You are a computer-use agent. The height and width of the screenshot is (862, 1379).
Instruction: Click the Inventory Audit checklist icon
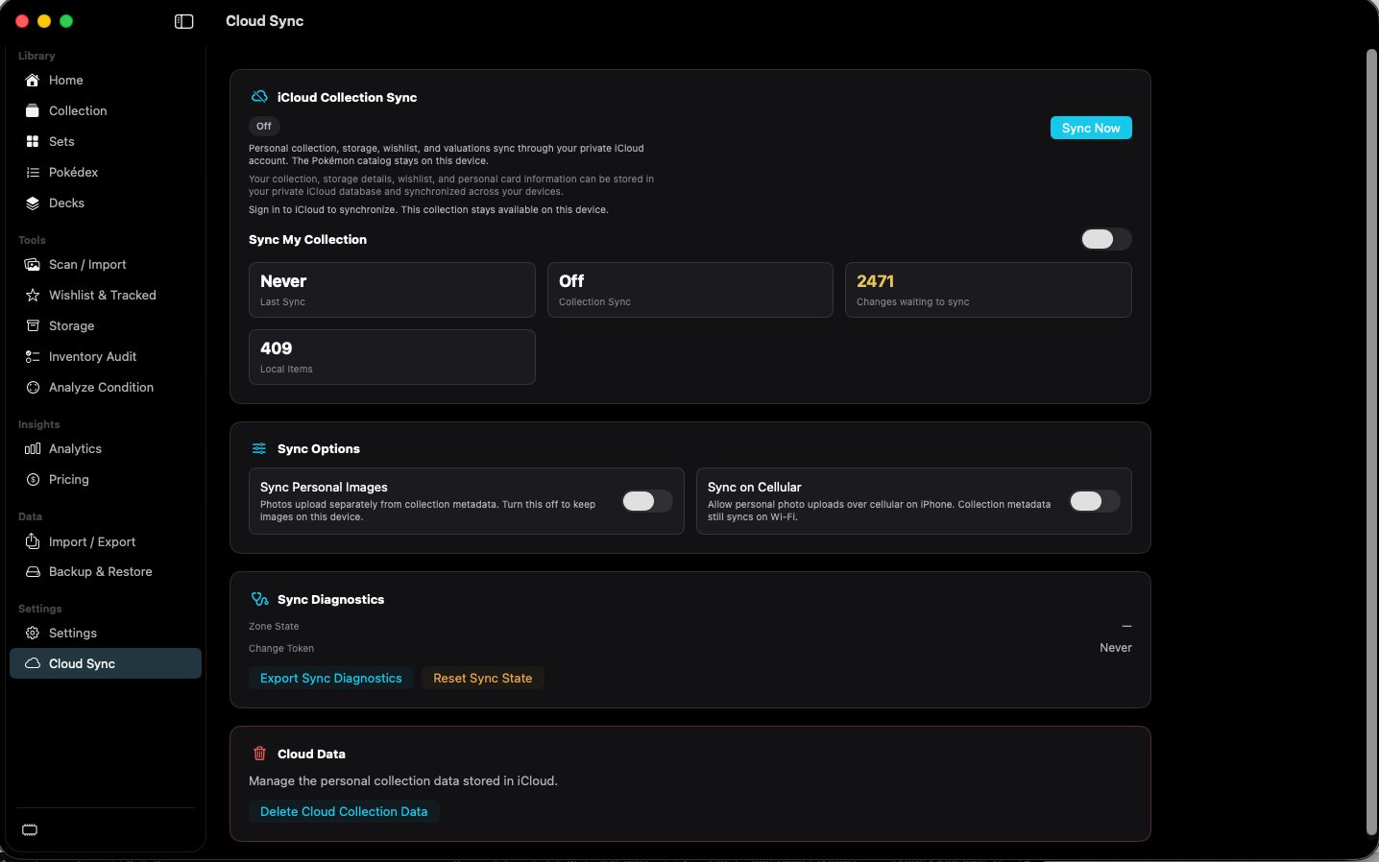(33, 356)
